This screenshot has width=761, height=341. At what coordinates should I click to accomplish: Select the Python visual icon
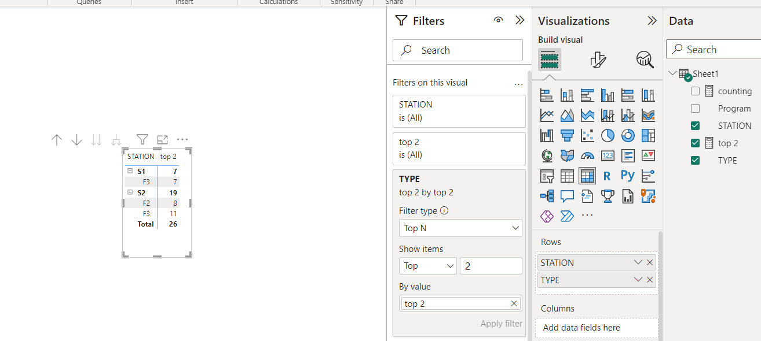click(628, 176)
